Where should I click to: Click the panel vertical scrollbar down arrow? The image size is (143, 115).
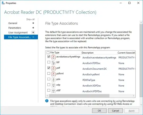coord(141,105)
